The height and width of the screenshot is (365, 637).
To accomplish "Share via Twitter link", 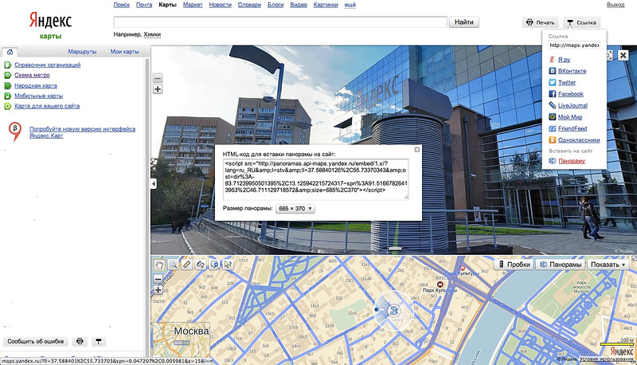I will click(x=567, y=83).
